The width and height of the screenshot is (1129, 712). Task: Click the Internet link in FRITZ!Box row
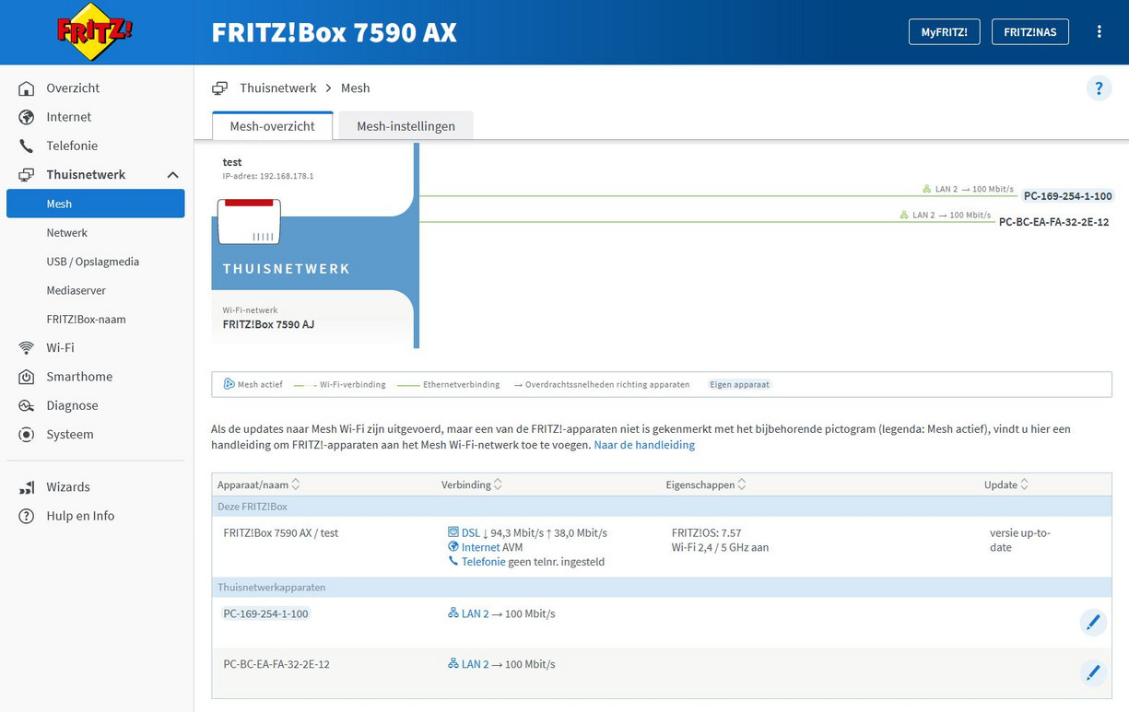click(480, 547)
